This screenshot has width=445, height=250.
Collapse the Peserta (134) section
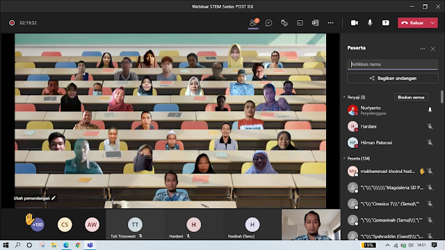(344, 158)
